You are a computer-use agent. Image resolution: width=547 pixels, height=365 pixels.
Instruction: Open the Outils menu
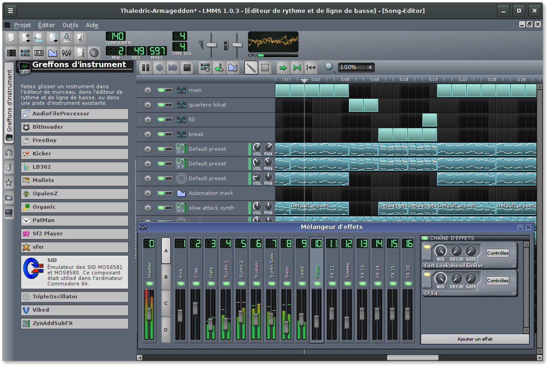pyautogui.click(x=70, y=25)
